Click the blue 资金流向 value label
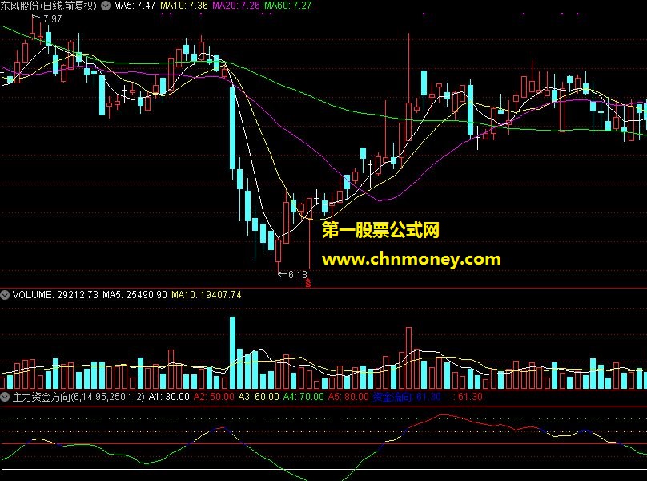647x481 pixels. [x=407, y=397]
